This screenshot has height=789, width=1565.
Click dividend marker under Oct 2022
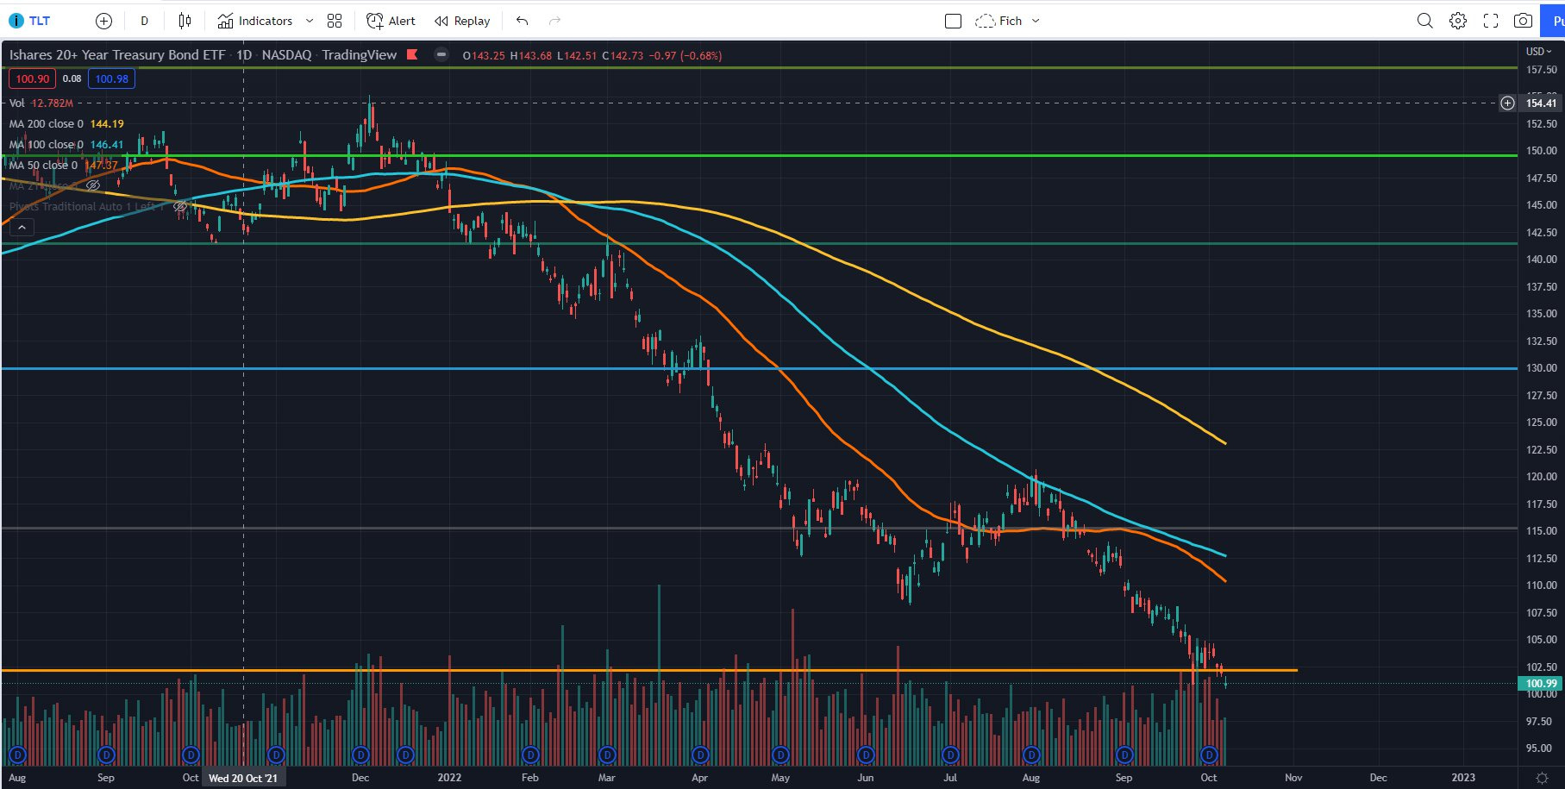[x=1209, y=755]
